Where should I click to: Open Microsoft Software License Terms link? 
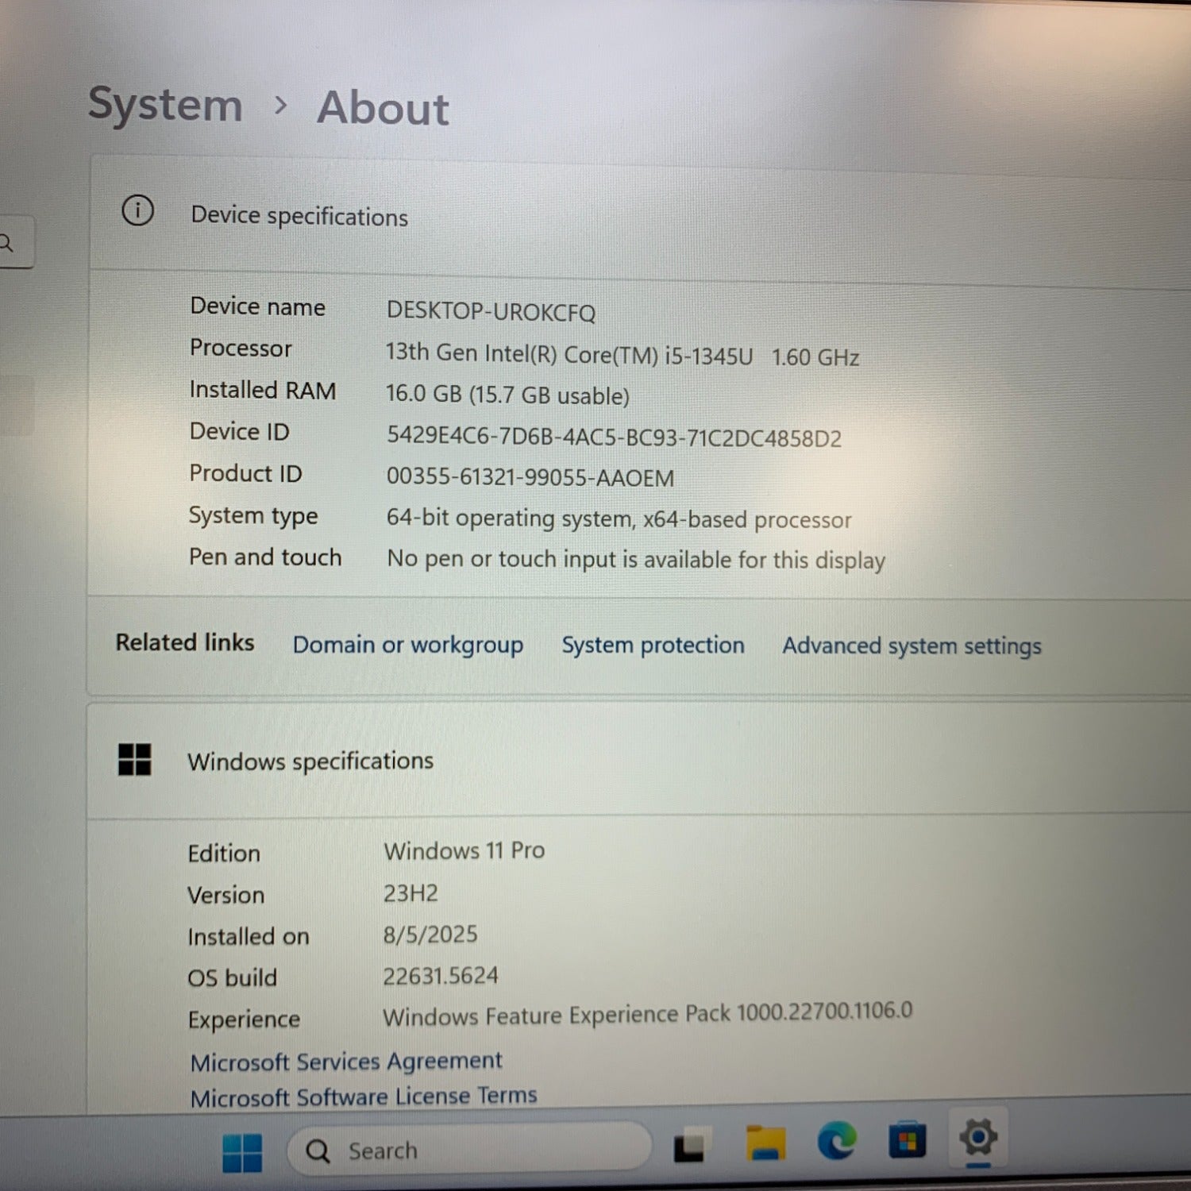[x=364, y=1097]
